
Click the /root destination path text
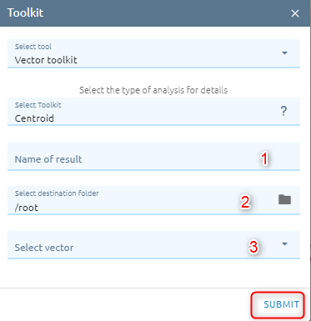click(x=27, y=208)
